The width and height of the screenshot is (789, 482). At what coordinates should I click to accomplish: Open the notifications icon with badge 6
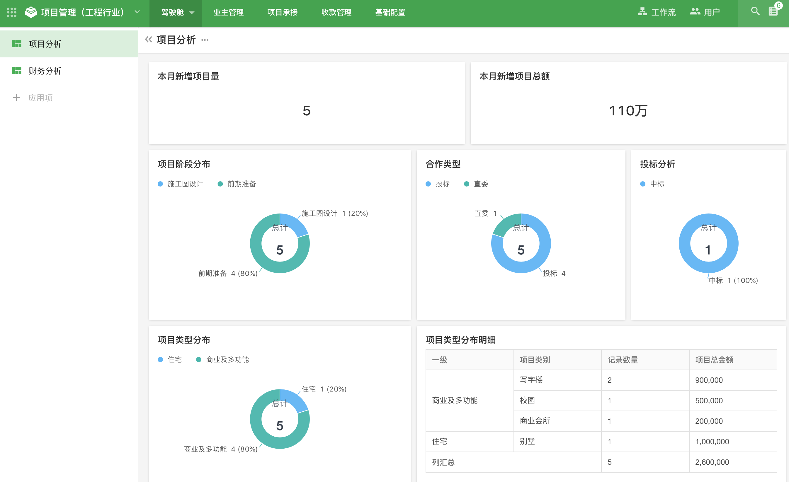[773, 11]
